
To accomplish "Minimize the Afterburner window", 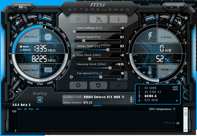I will click(x=171, y=7).
